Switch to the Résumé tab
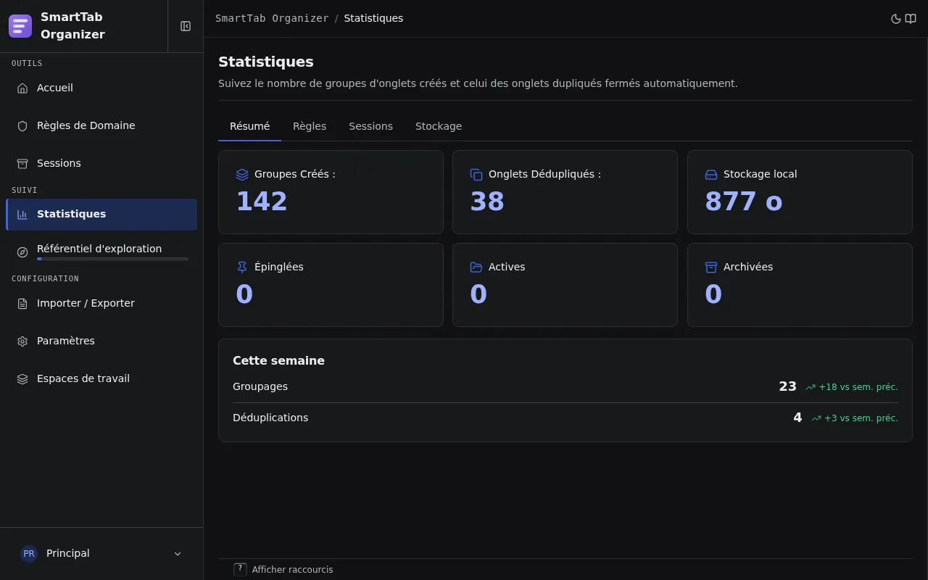Screen dimensions: 928x580 (249, 126)
